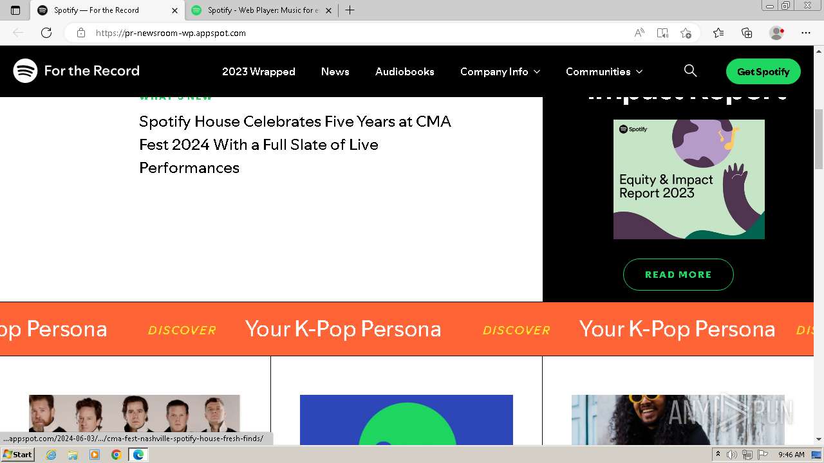Click the volume speaker tray icon
This screenshot has height=463, width=824.
point(732,455)
